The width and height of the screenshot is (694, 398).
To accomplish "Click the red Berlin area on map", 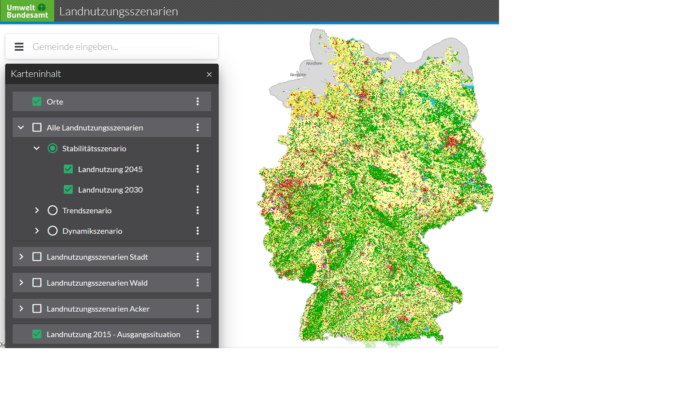I will coord(451,142).
